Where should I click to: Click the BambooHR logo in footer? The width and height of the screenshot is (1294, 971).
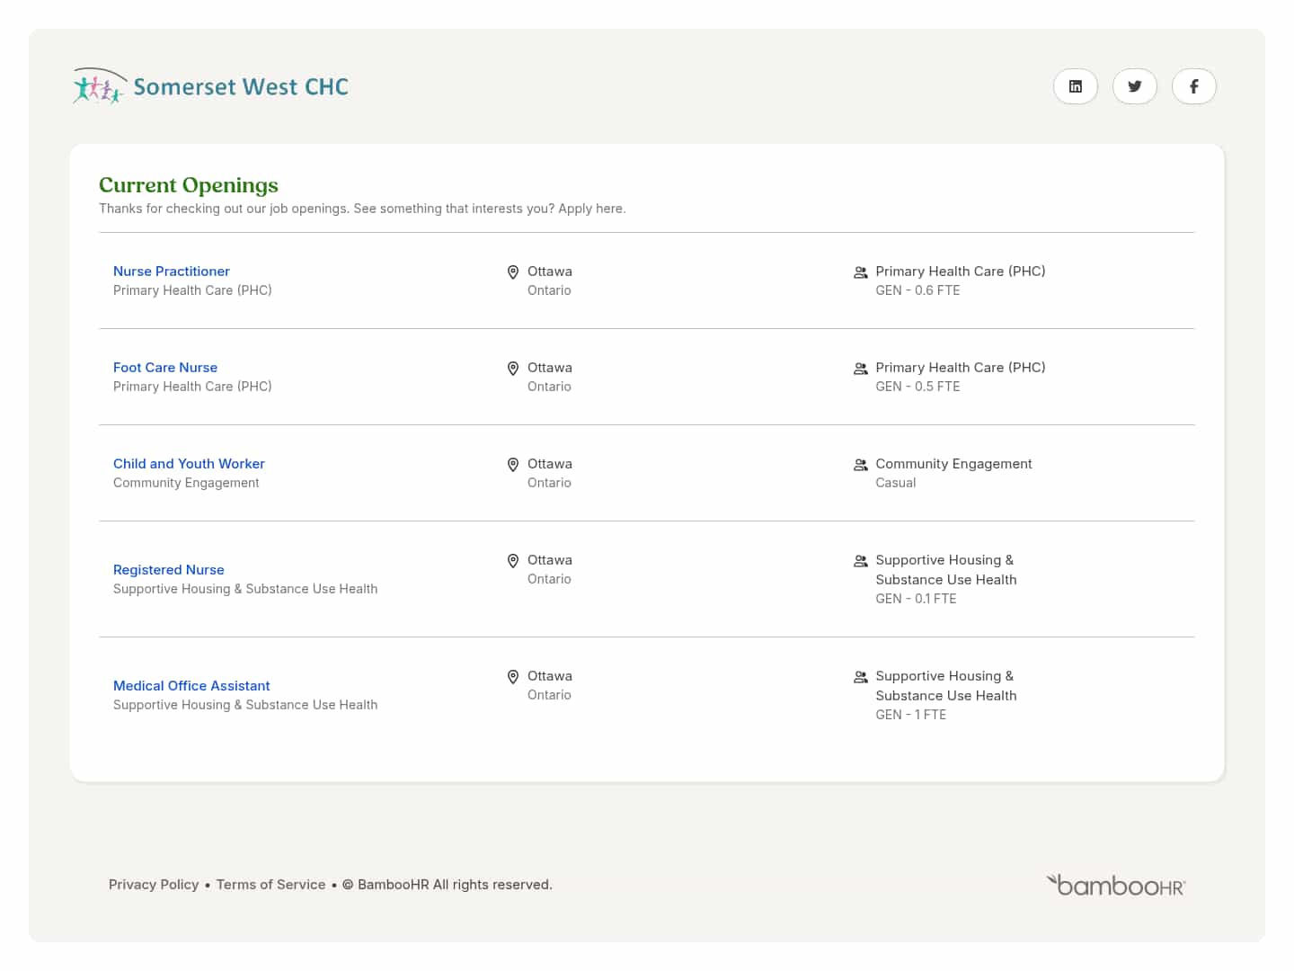point(1115,886)
